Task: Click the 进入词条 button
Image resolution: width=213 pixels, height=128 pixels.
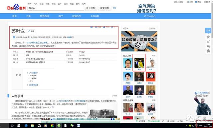Action: click(91, 8)
